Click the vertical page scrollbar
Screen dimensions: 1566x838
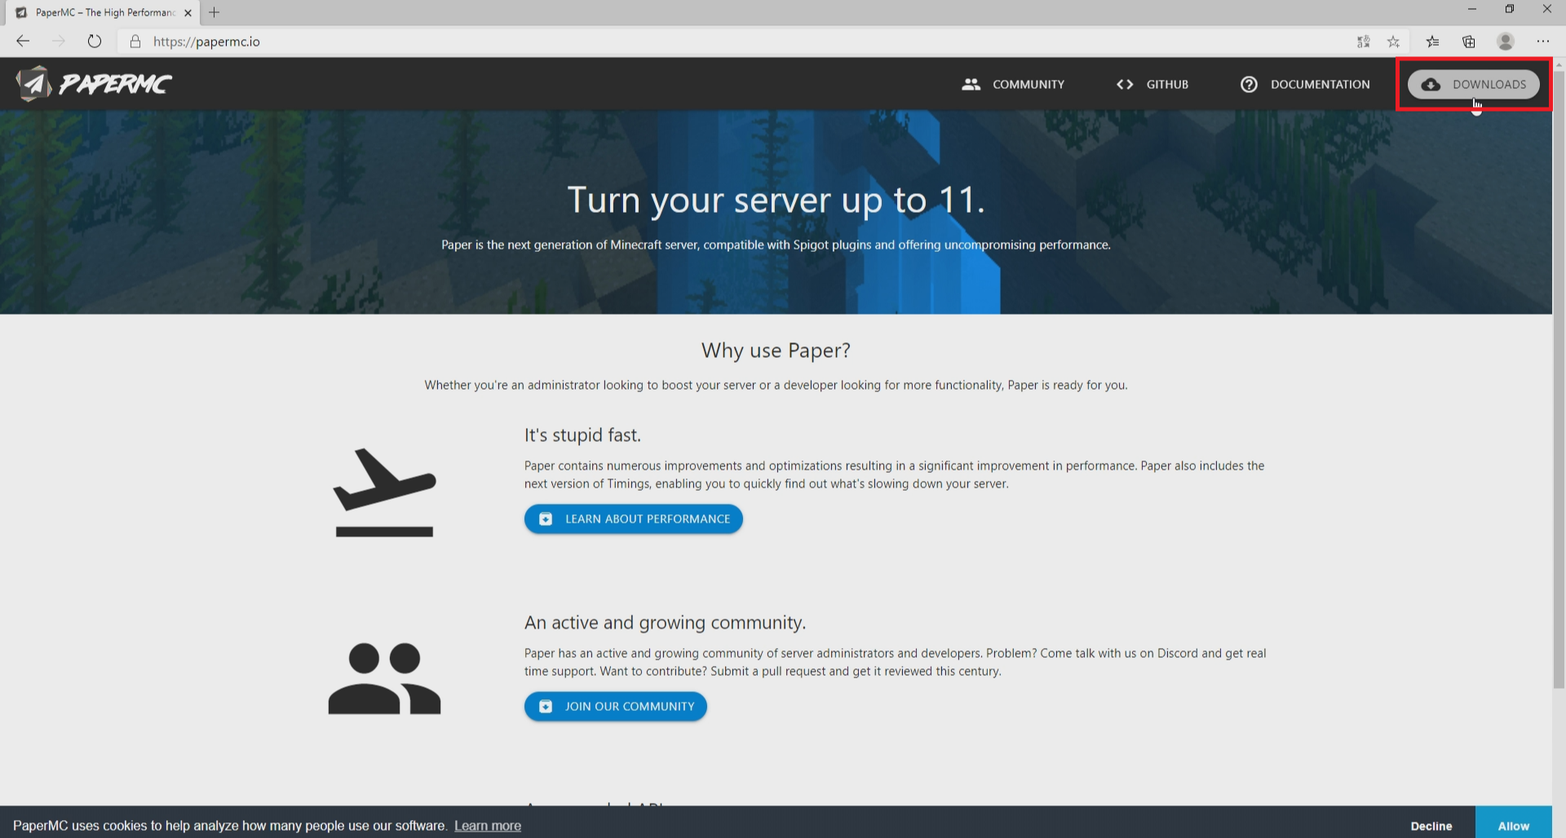1559,379
